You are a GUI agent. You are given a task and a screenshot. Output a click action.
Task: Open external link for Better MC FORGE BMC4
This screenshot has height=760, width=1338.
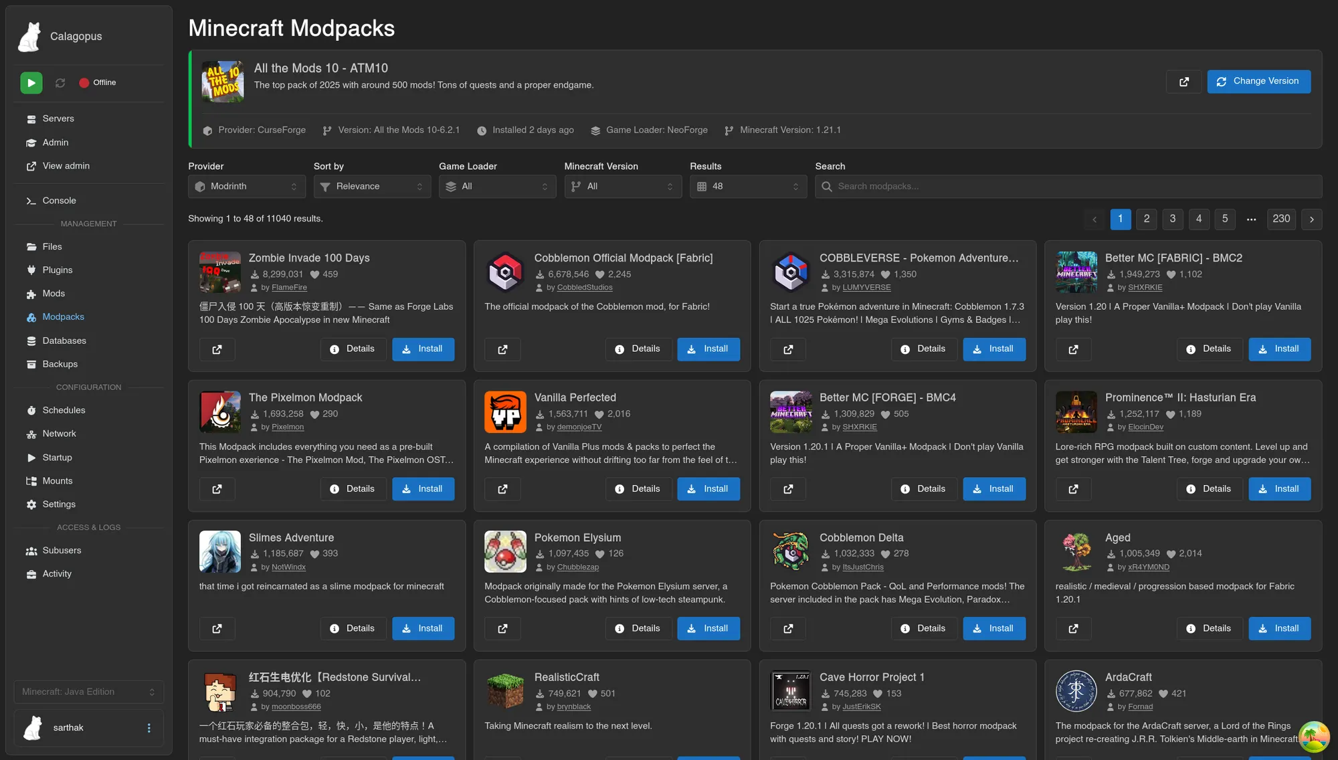pos(788,489)
